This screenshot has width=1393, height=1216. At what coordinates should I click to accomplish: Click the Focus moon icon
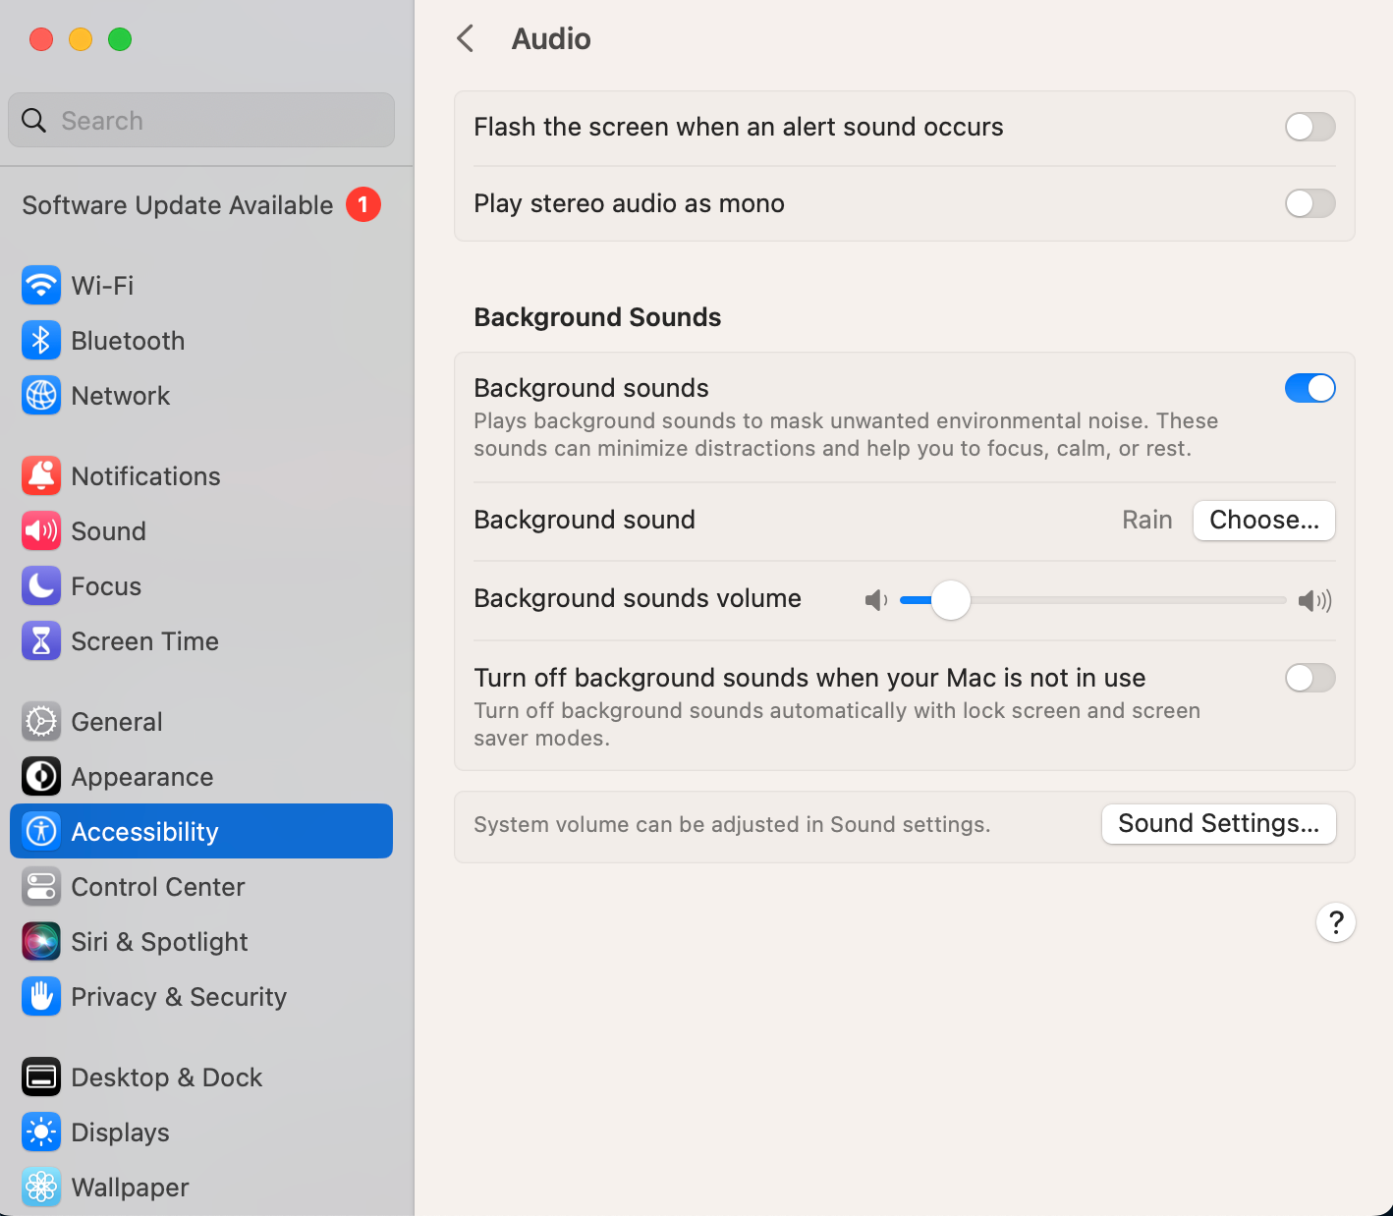click(x=41, y=586)
